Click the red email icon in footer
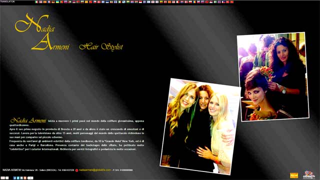Viewport: 320px width, 180px height. click(76, 170)
